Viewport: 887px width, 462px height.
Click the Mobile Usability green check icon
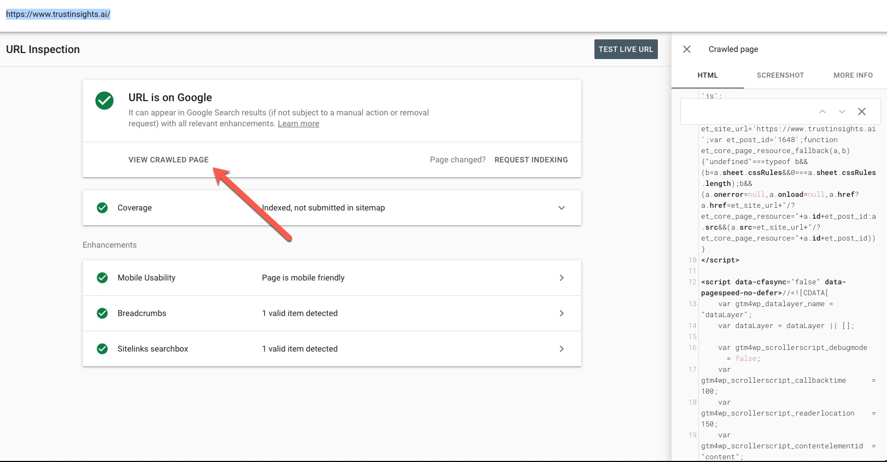click(102, 278)
